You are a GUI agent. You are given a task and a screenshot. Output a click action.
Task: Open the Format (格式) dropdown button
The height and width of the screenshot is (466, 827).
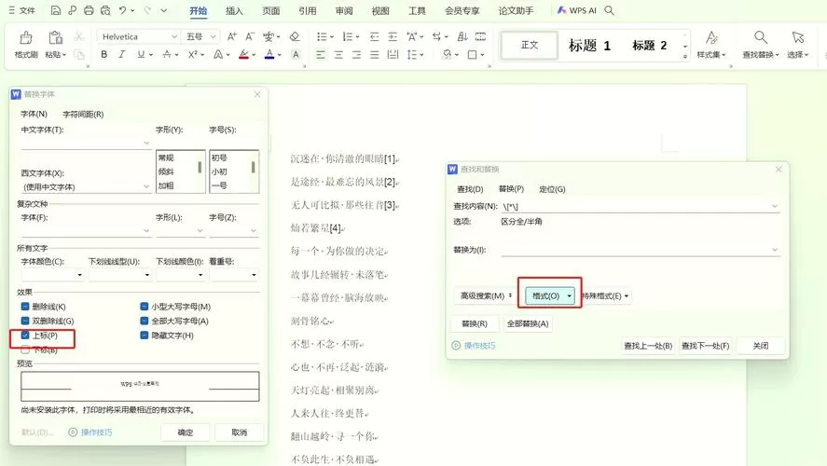tap(550, 295)
